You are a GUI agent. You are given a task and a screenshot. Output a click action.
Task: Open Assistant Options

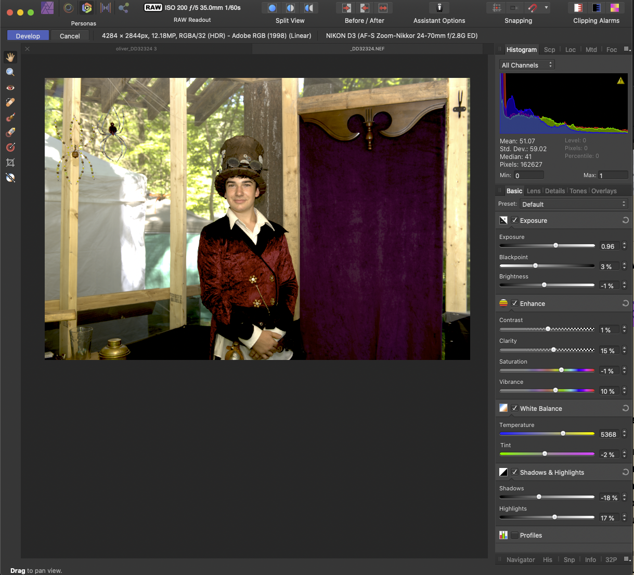tap(439, 8)
